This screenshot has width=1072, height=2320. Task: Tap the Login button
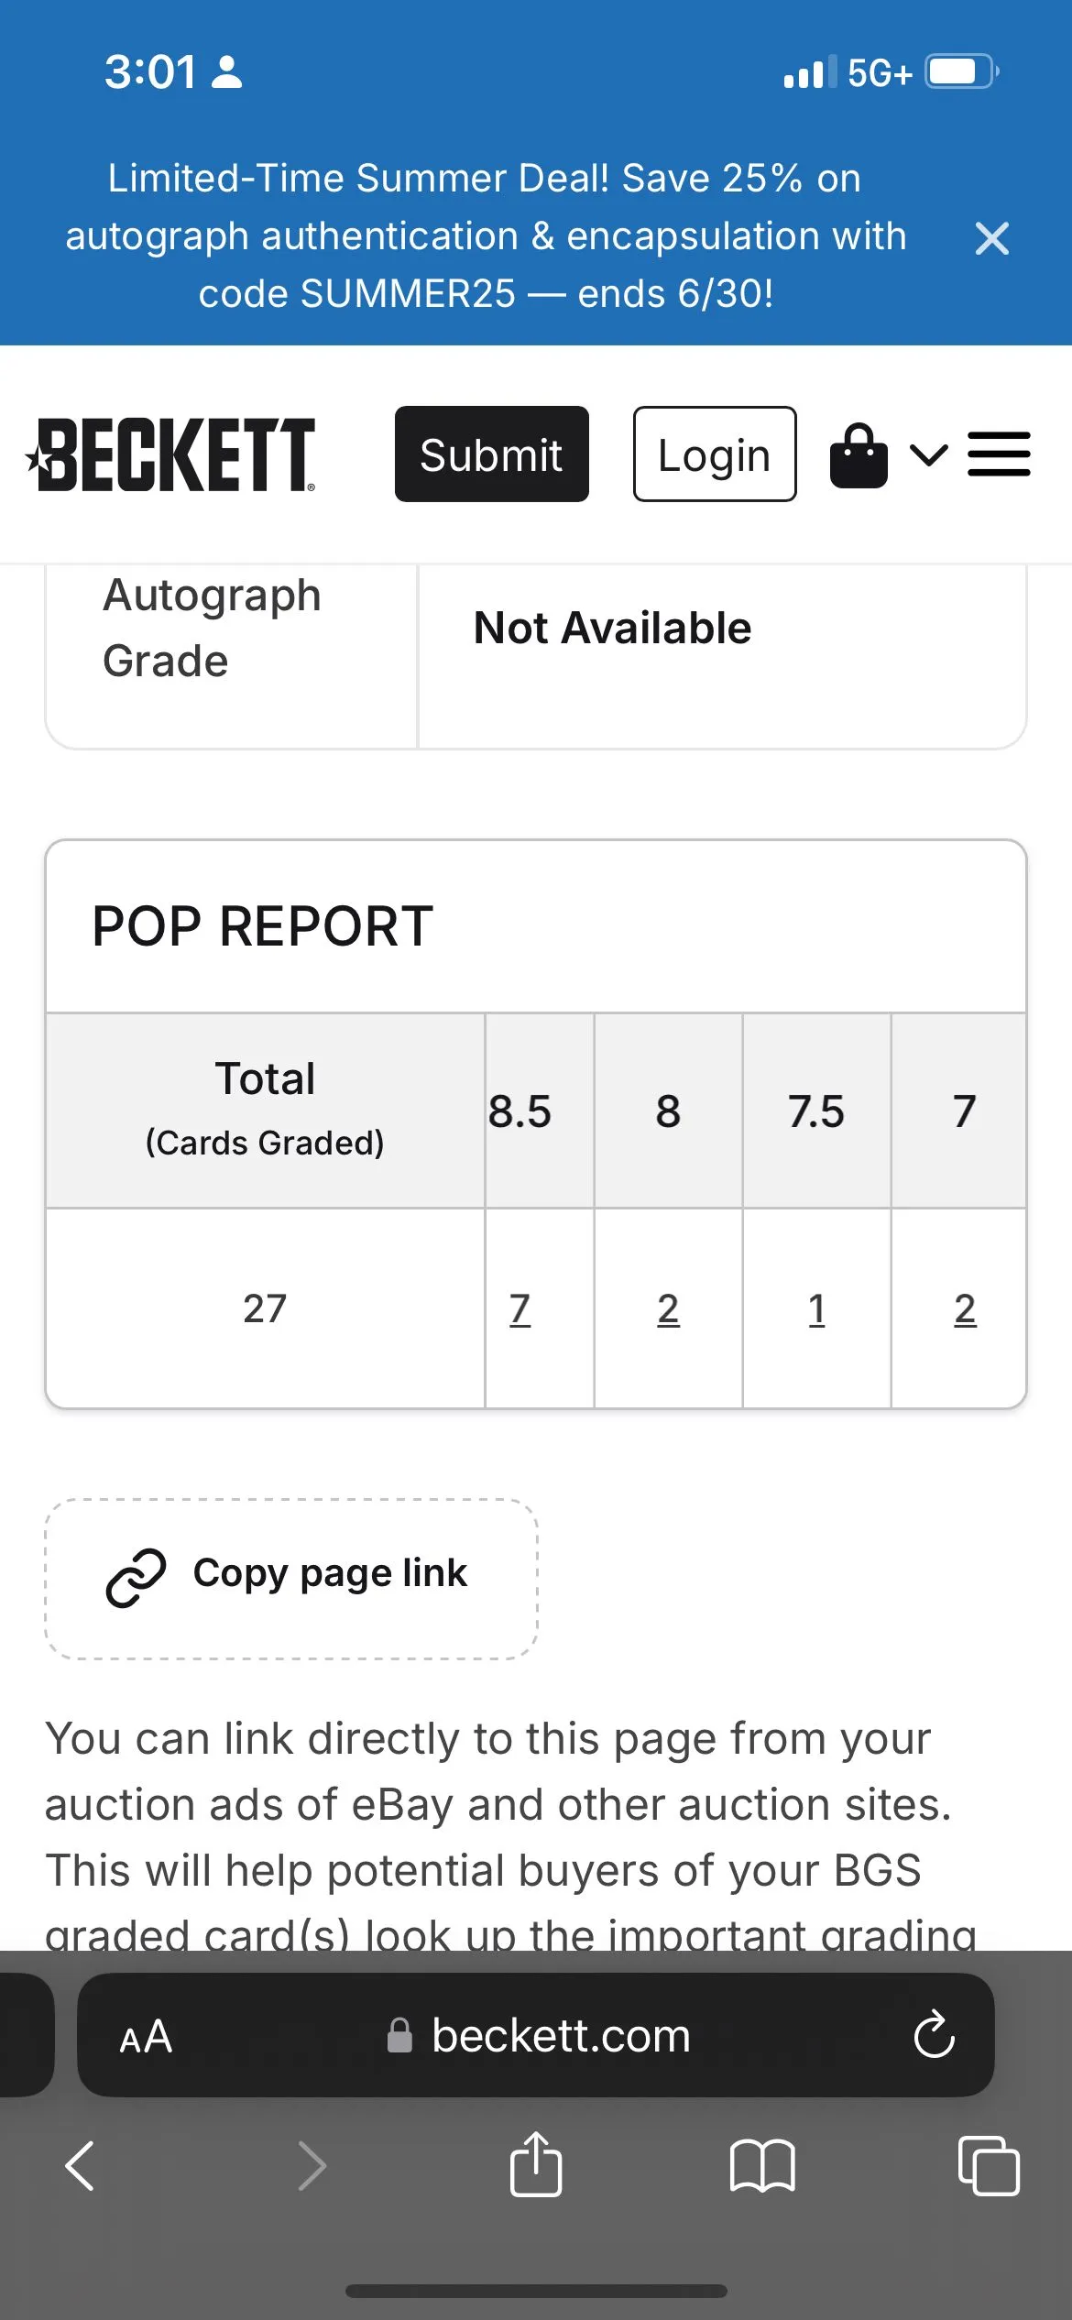[715, 454]
